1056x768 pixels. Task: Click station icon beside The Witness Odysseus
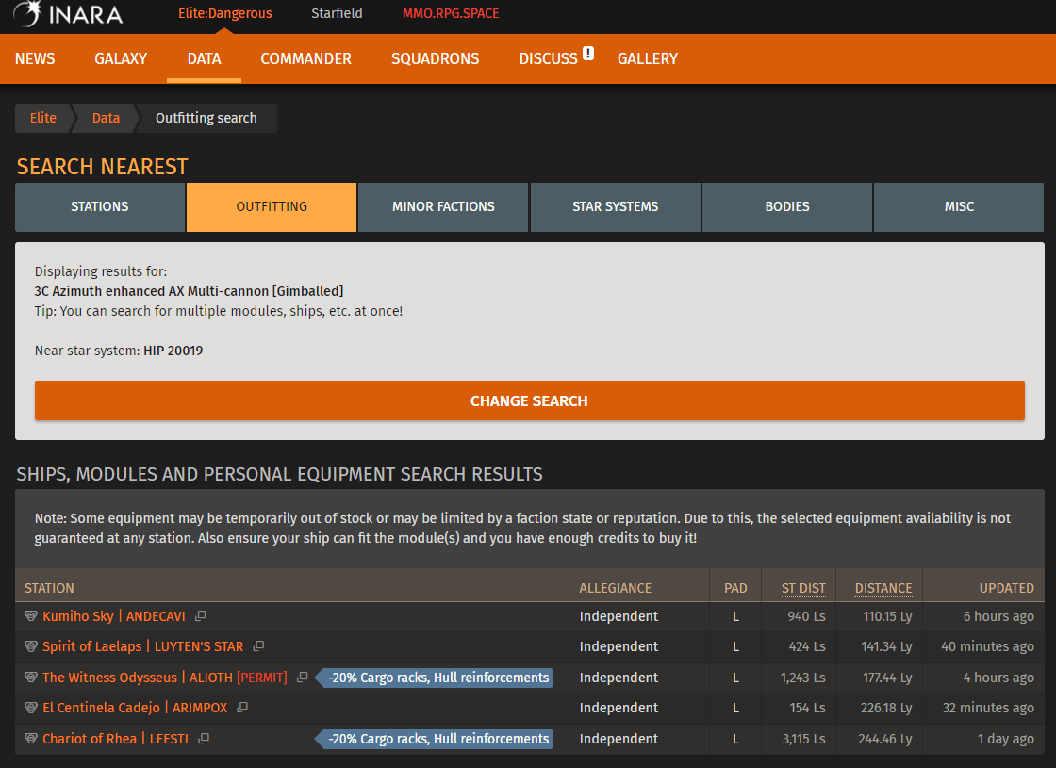pyautogui.click(x=31, y=678)
